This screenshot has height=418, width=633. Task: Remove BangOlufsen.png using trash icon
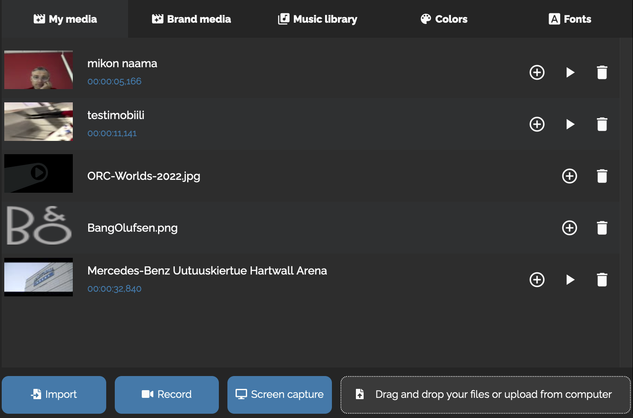pyautogui.click(x=602, y=228)
